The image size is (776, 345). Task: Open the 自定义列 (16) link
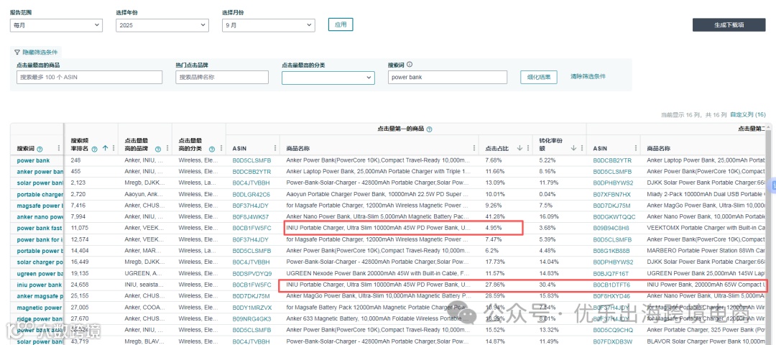tap(748, 115)
